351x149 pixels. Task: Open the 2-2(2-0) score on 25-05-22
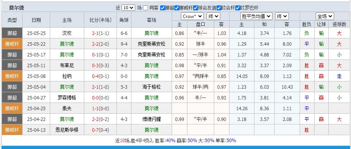point(100,44)
